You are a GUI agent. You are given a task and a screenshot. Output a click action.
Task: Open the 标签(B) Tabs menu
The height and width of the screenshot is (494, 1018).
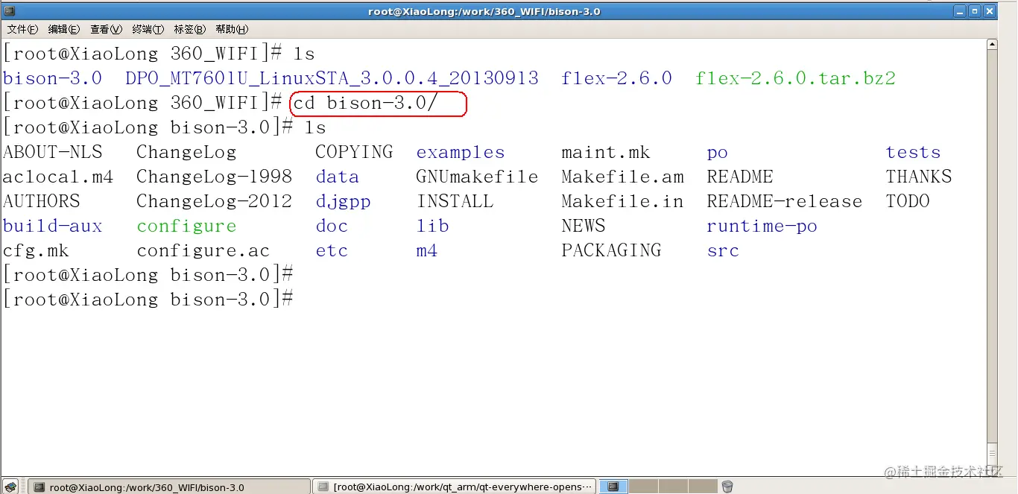[x=189, y=29]
